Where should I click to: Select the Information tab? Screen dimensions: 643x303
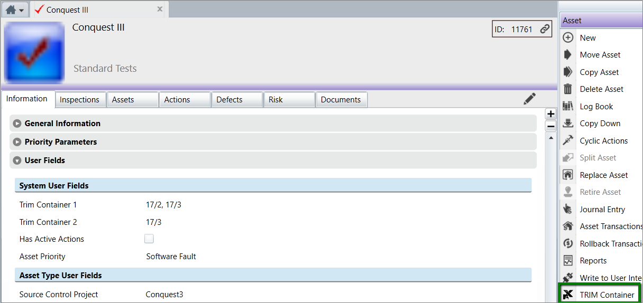(27, 99)
